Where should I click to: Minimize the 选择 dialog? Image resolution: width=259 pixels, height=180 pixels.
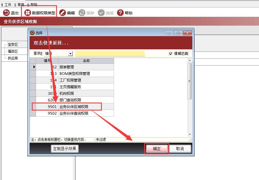point(169,33)
